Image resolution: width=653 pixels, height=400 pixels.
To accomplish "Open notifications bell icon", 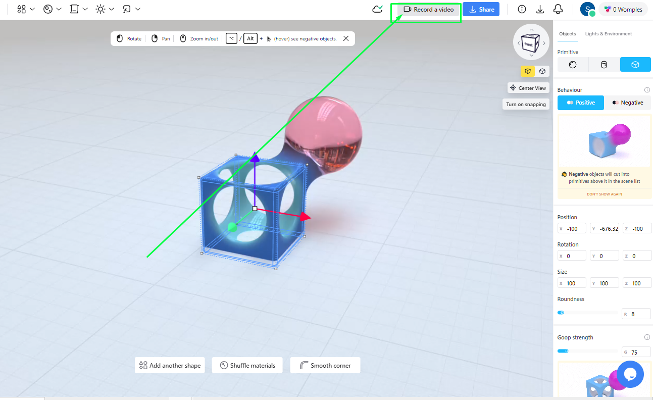I will (x=558, y=9).
